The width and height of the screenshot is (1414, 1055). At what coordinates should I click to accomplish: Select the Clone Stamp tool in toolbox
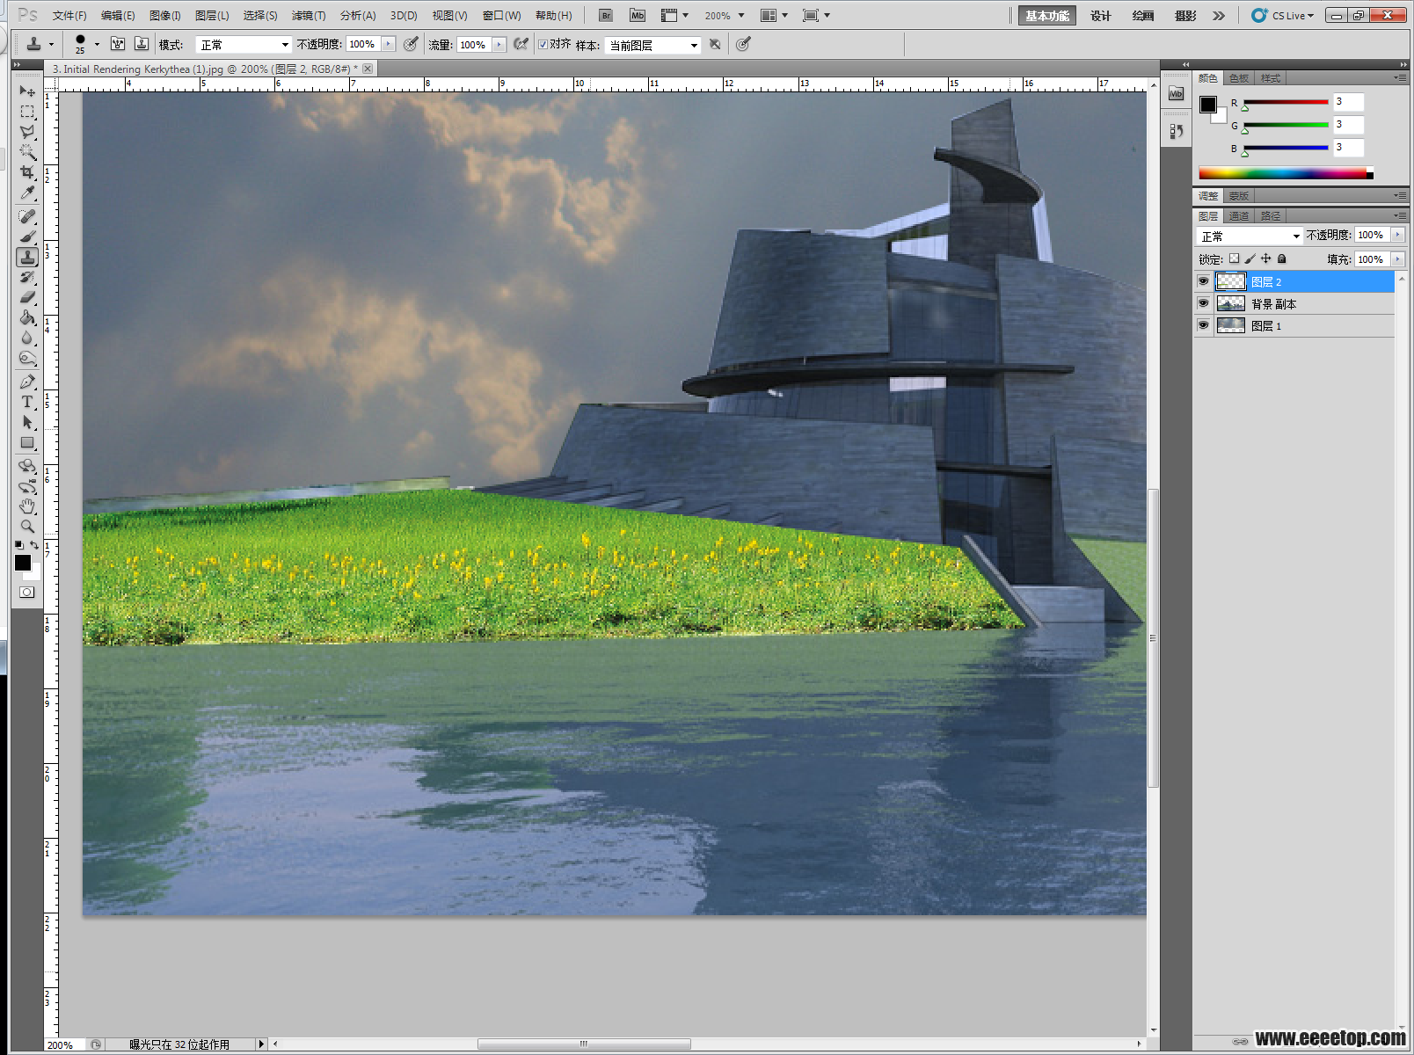click(x=27, y=257)
